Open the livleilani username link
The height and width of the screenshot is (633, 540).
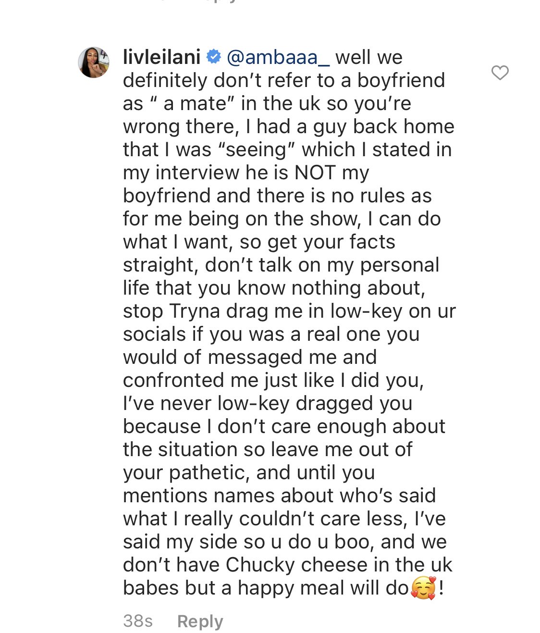tap(161, 57)
